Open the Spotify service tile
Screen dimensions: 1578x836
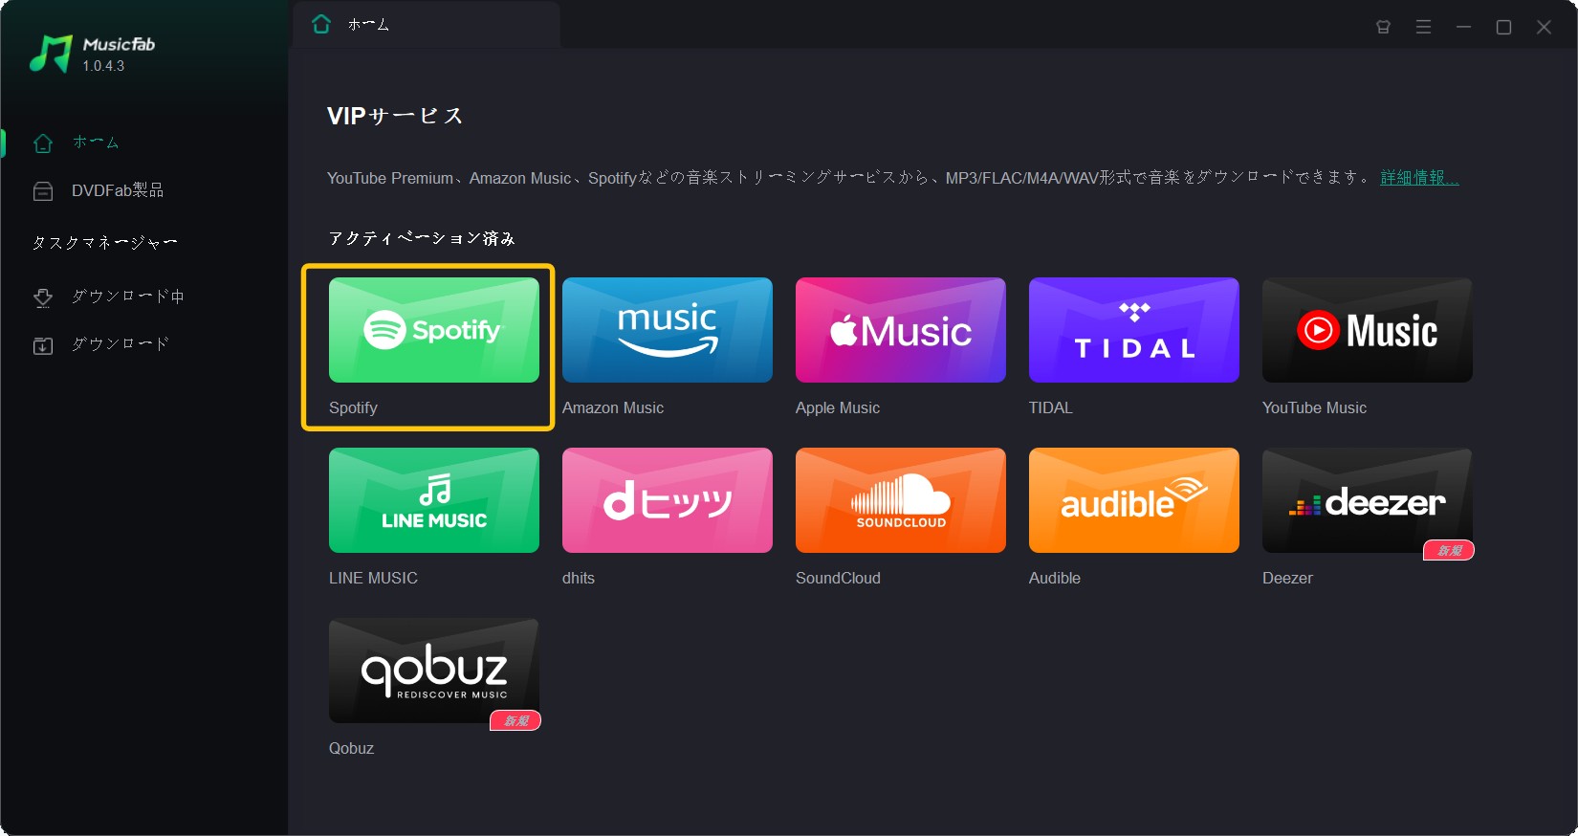click(434, 330)
